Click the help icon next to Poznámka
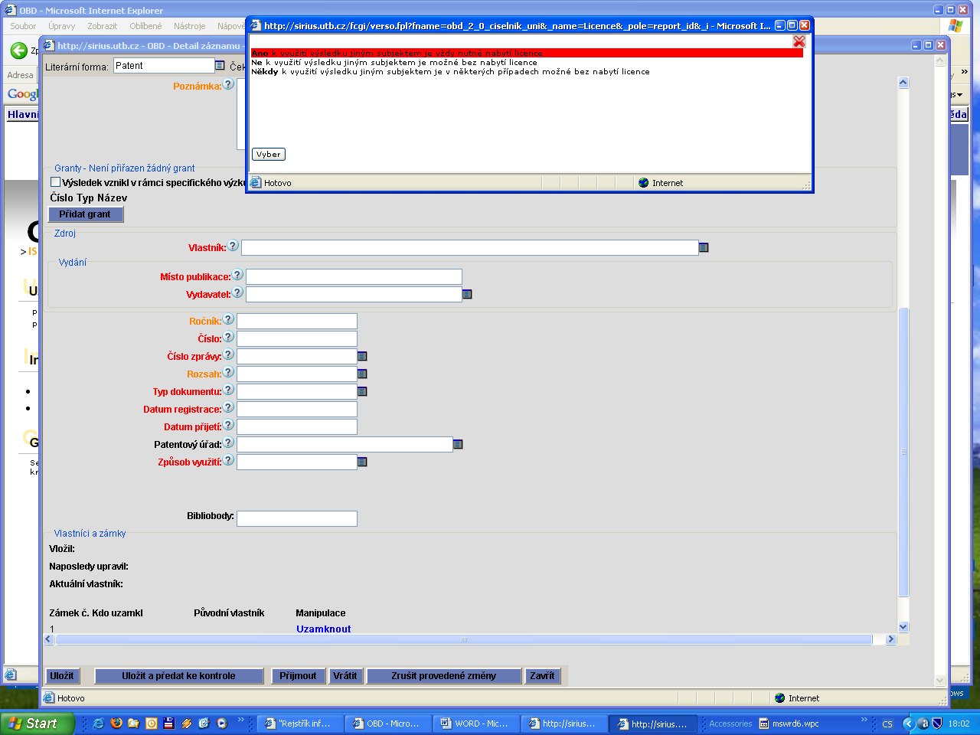Screen dimensions: 980x735 228,84
